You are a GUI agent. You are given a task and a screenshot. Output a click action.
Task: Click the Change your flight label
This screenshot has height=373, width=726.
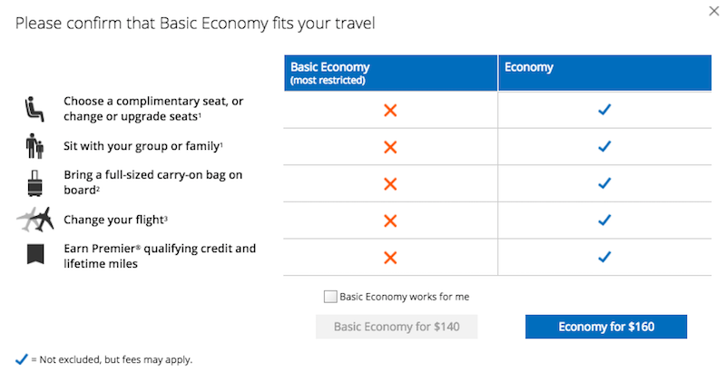click(x=115, y=220)
